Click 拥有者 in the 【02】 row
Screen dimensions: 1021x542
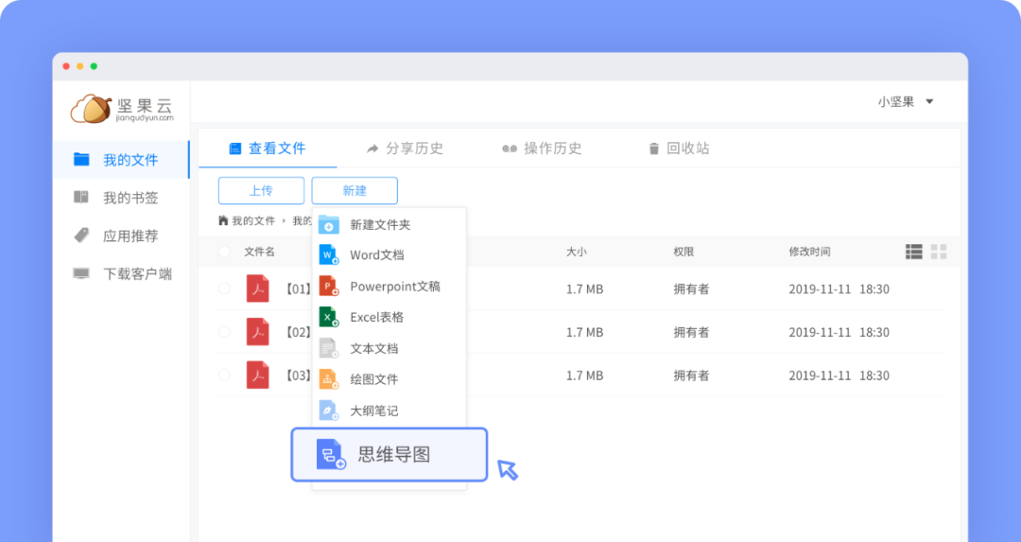(x=691, y=332)
